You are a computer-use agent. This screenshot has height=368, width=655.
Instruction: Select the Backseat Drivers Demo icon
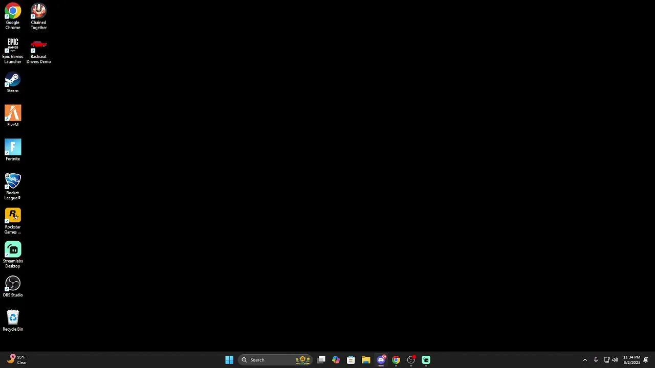[x=38, y=51]
